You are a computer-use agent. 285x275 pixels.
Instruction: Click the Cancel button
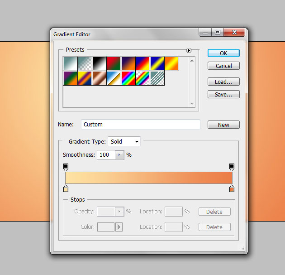pos(223,66)
